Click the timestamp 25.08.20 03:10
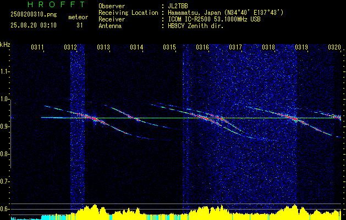The width and height of the screenshot is (346, 220). point(34,25)
